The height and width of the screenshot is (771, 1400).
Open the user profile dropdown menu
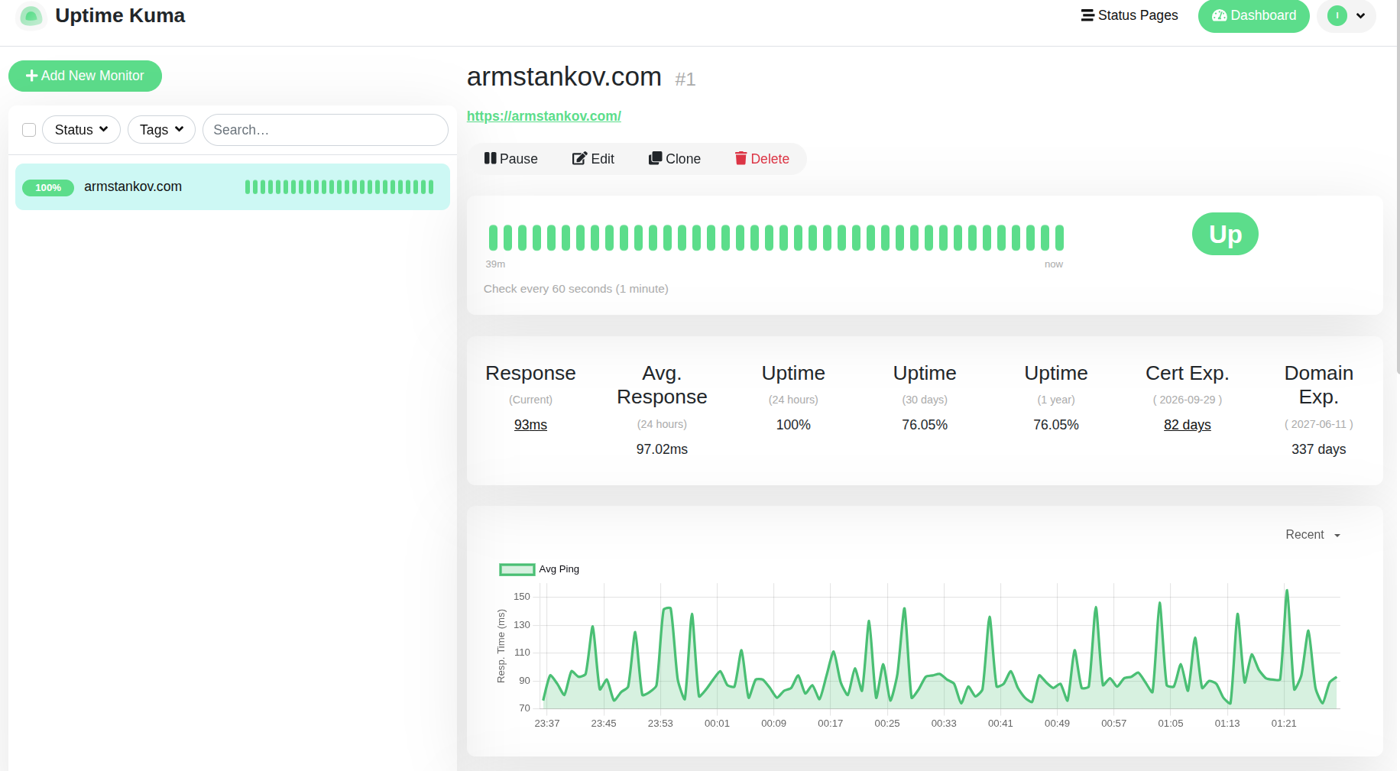[1347, 15]
